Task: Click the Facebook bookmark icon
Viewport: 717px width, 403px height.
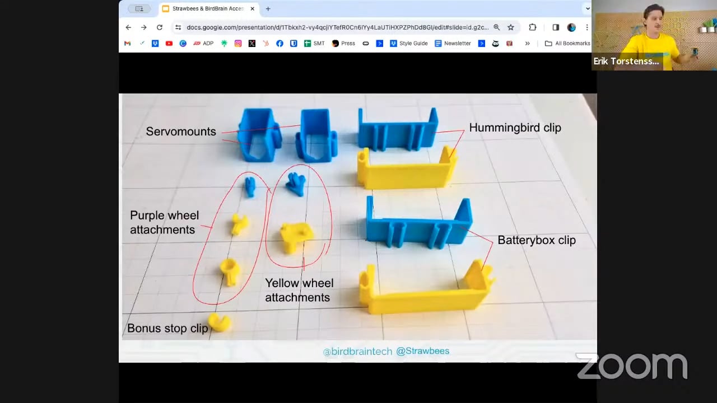Action: [x=280, y=43]
